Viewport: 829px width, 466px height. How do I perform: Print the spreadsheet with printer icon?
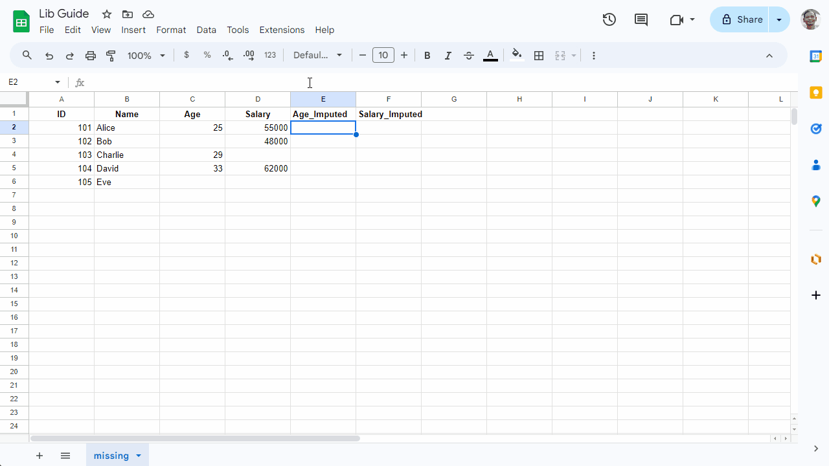click(91, 56)
